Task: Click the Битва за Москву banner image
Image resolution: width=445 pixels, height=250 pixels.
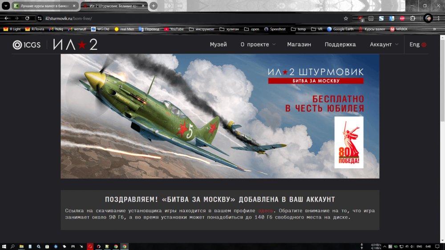Action: click(x=220, y=116)
